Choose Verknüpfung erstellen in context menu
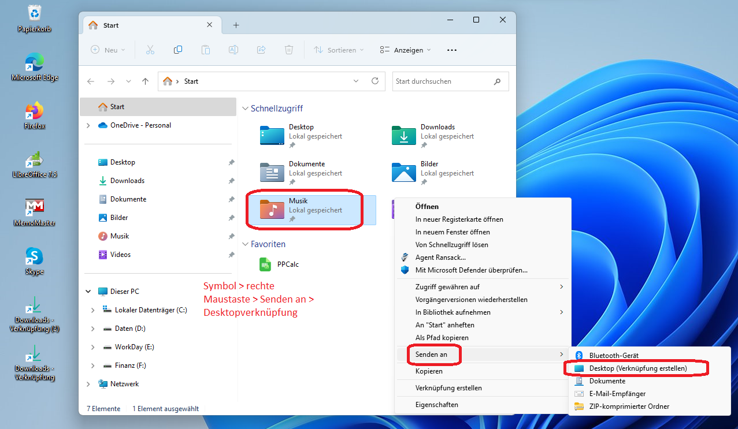This screenshot has width=738, height=429. 482,388
